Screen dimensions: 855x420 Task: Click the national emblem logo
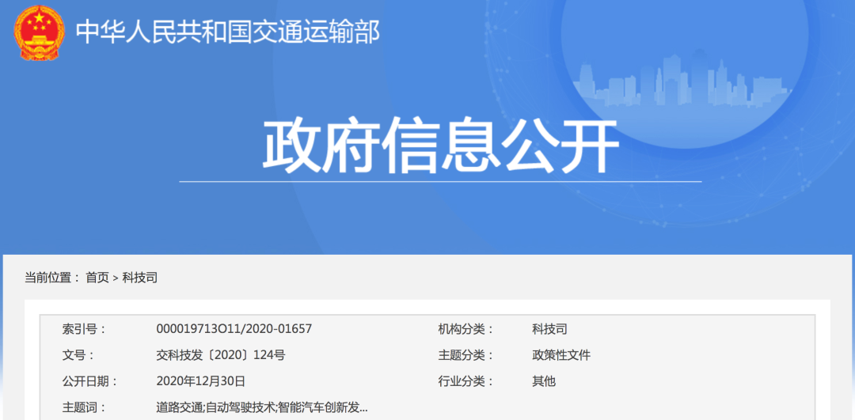point(39,32)
